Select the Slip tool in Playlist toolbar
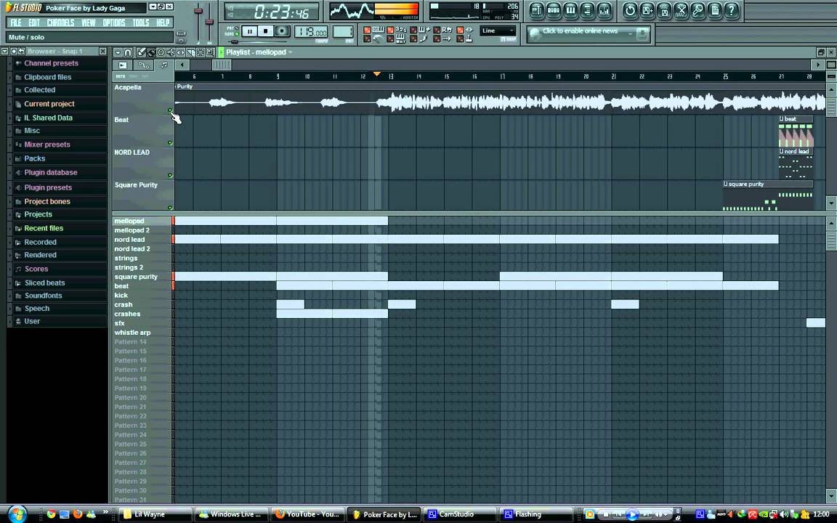This screenshot has width=837, height=523. (x=181, y=52)
